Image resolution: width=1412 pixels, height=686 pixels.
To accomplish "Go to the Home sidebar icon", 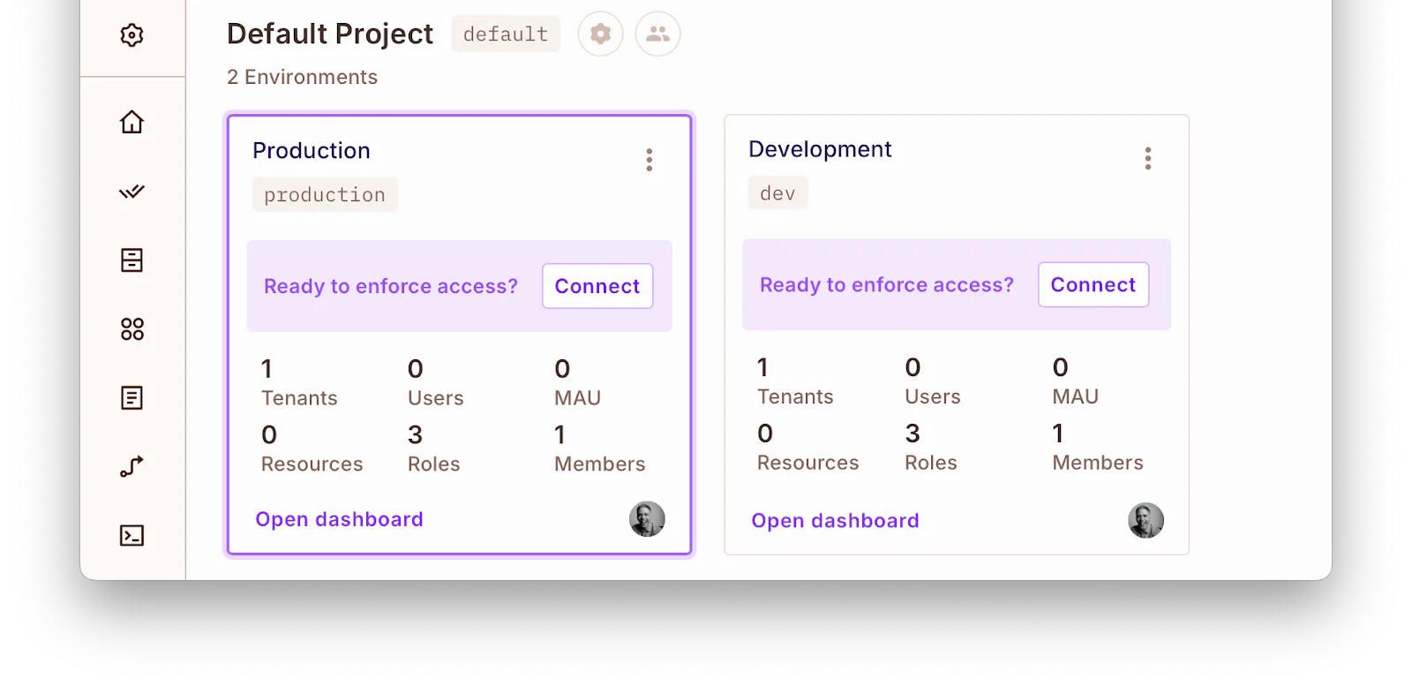I will 131,122.
